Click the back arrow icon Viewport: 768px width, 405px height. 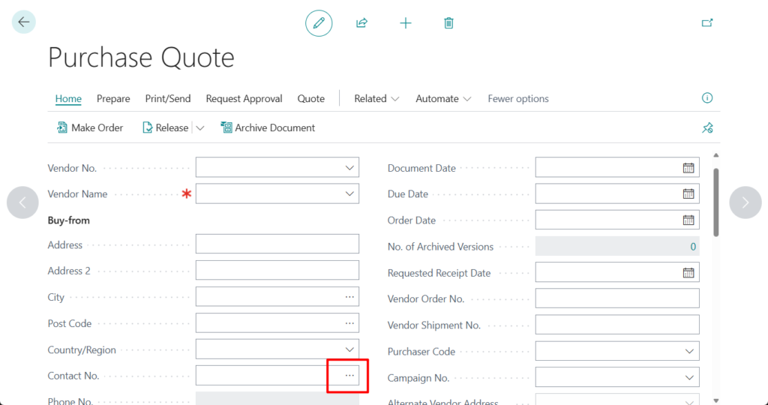click(24, 22)
